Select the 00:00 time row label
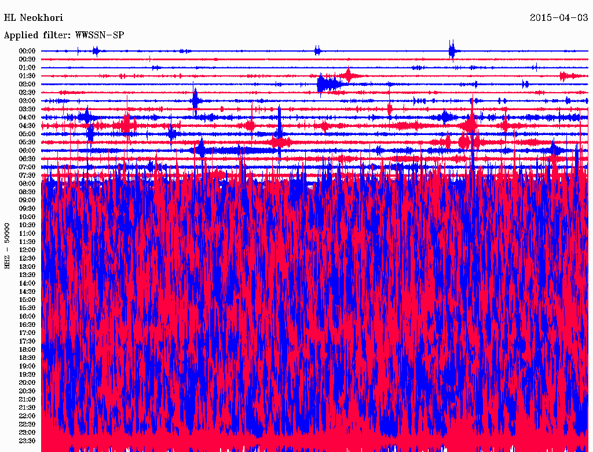The image size is (593, 452). point(27,51)
